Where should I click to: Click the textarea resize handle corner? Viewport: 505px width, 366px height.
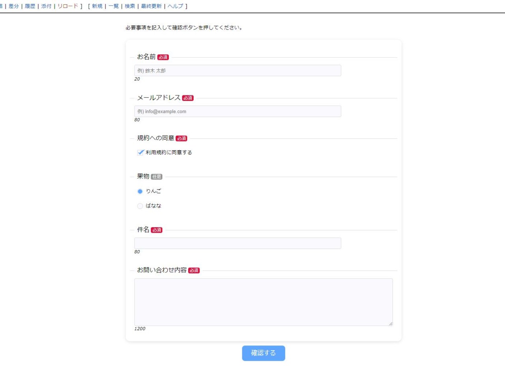click(391, 323)
